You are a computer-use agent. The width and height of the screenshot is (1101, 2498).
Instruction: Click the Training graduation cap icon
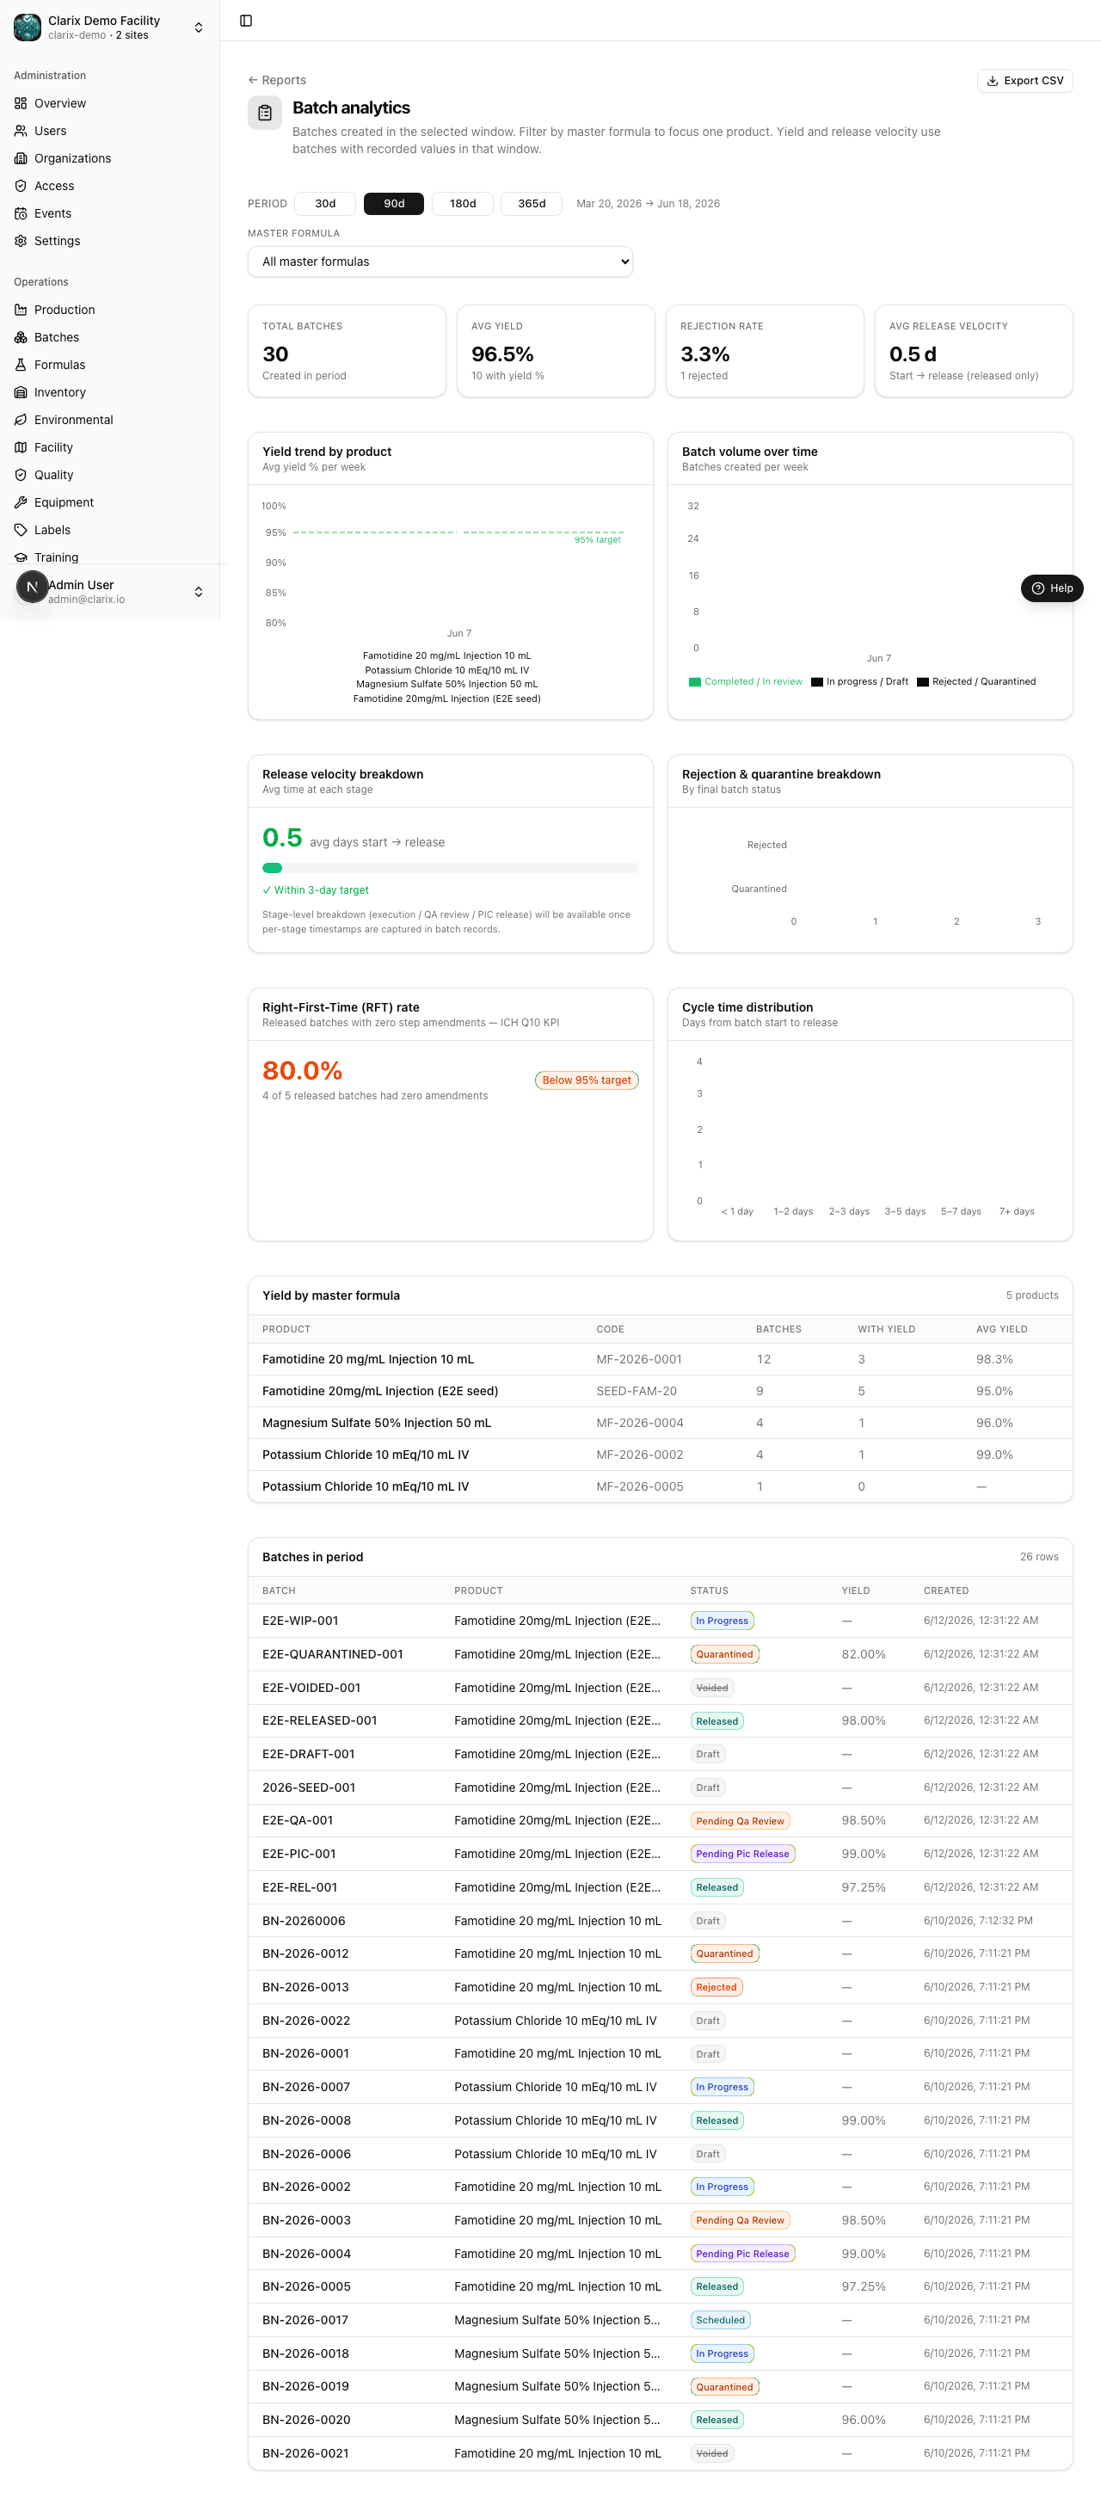click(21, 557)
